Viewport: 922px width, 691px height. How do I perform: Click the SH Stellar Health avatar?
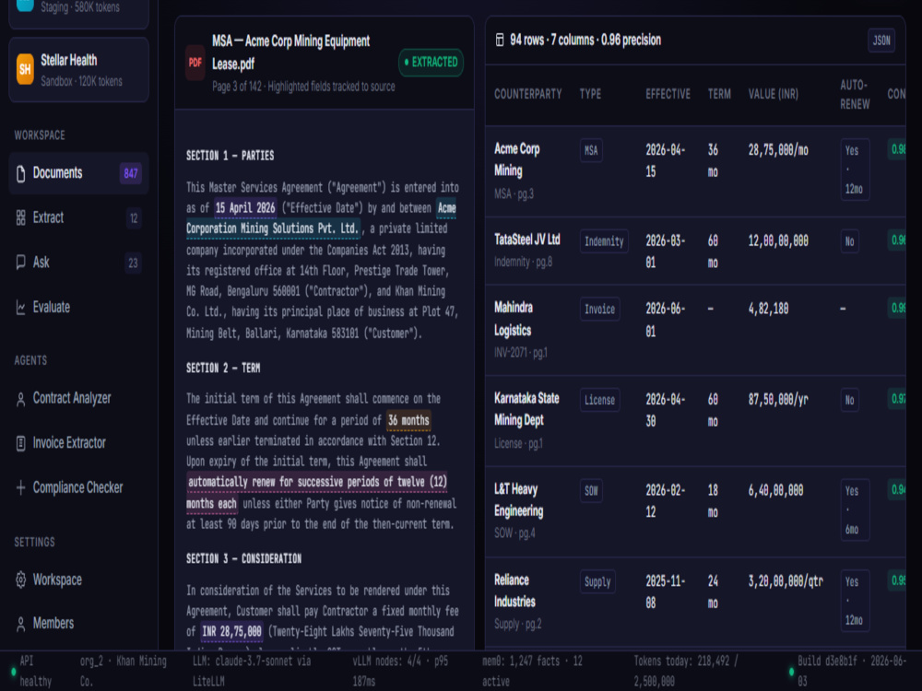click(x=25, y=69)
